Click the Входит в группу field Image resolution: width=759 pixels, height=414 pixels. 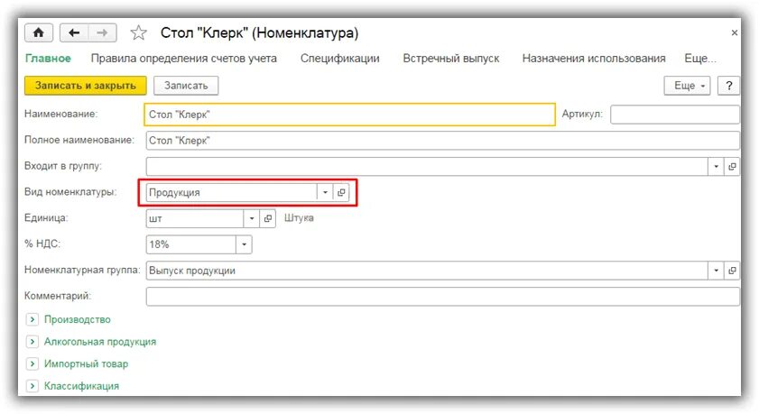click(427, 166)
